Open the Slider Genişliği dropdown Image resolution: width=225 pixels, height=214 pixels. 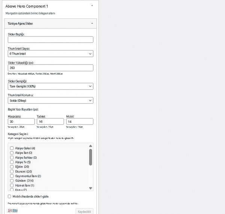[x=50, y=87]
